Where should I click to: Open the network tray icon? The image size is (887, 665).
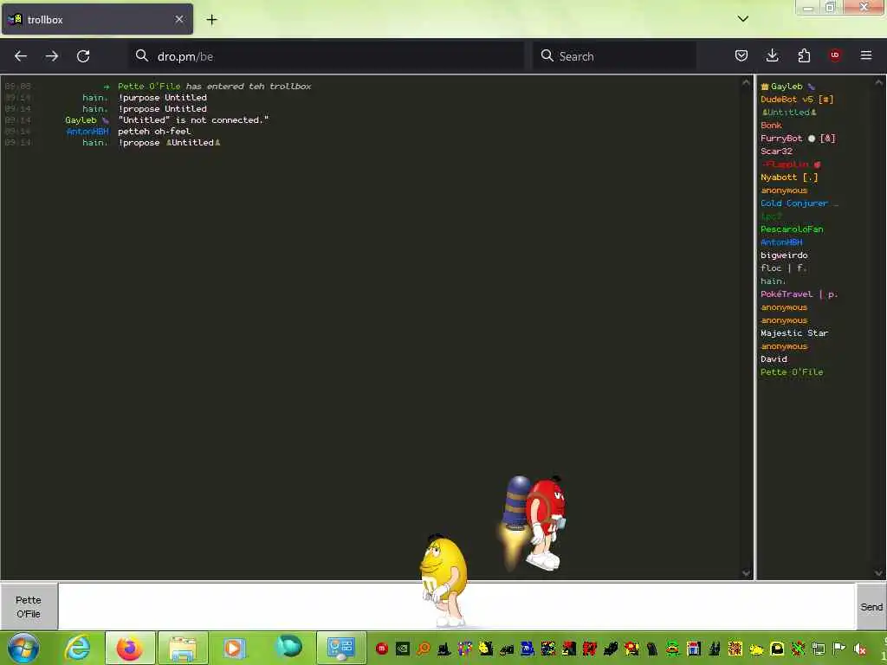click(819, 649)
